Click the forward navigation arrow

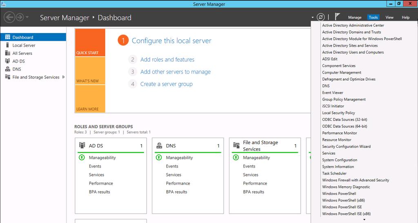20,17
